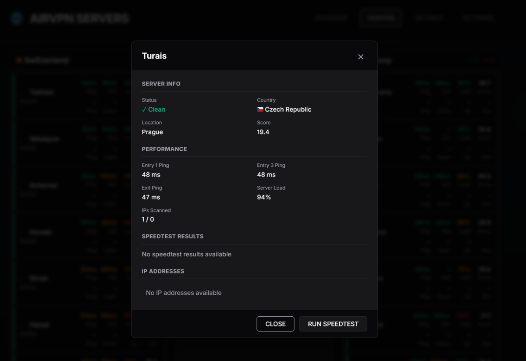Screen dimensions: 526x361
Task: Select the Turais dialog title
Action: (154, 56)
